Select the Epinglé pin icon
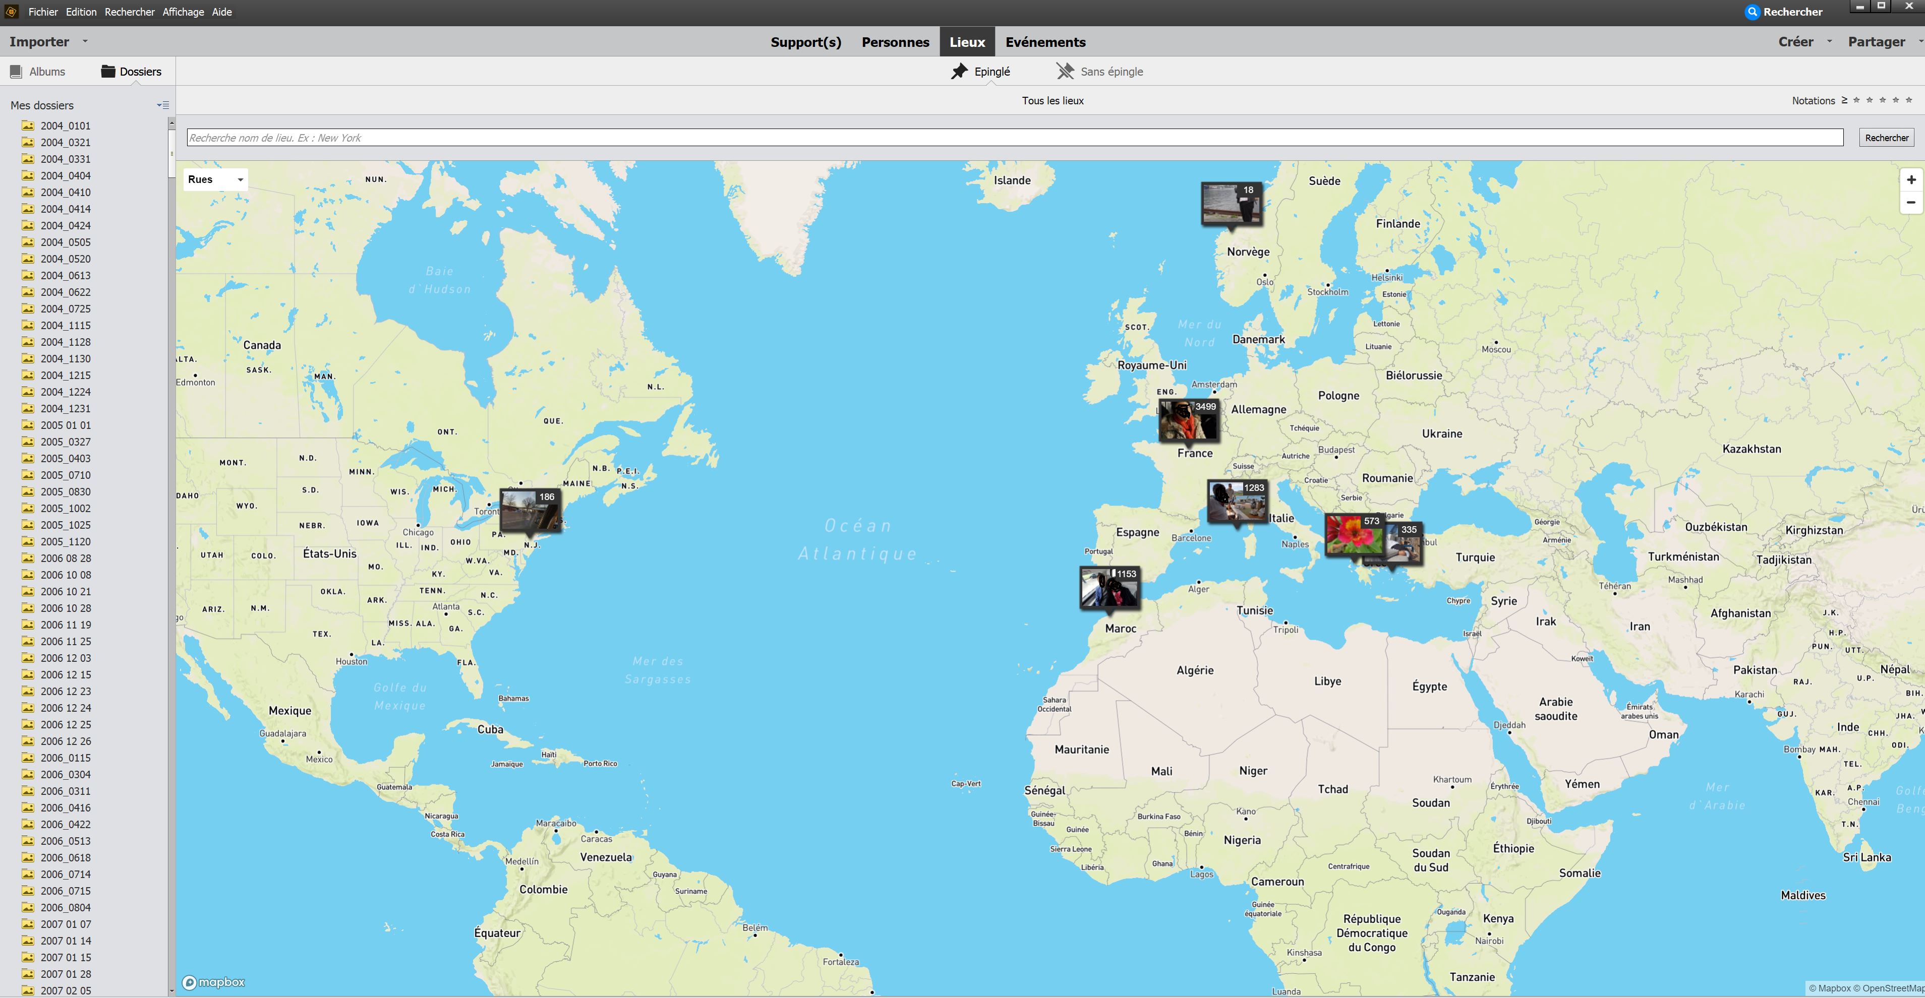Viewport: 1925px width, 998px height. [959, 72]
